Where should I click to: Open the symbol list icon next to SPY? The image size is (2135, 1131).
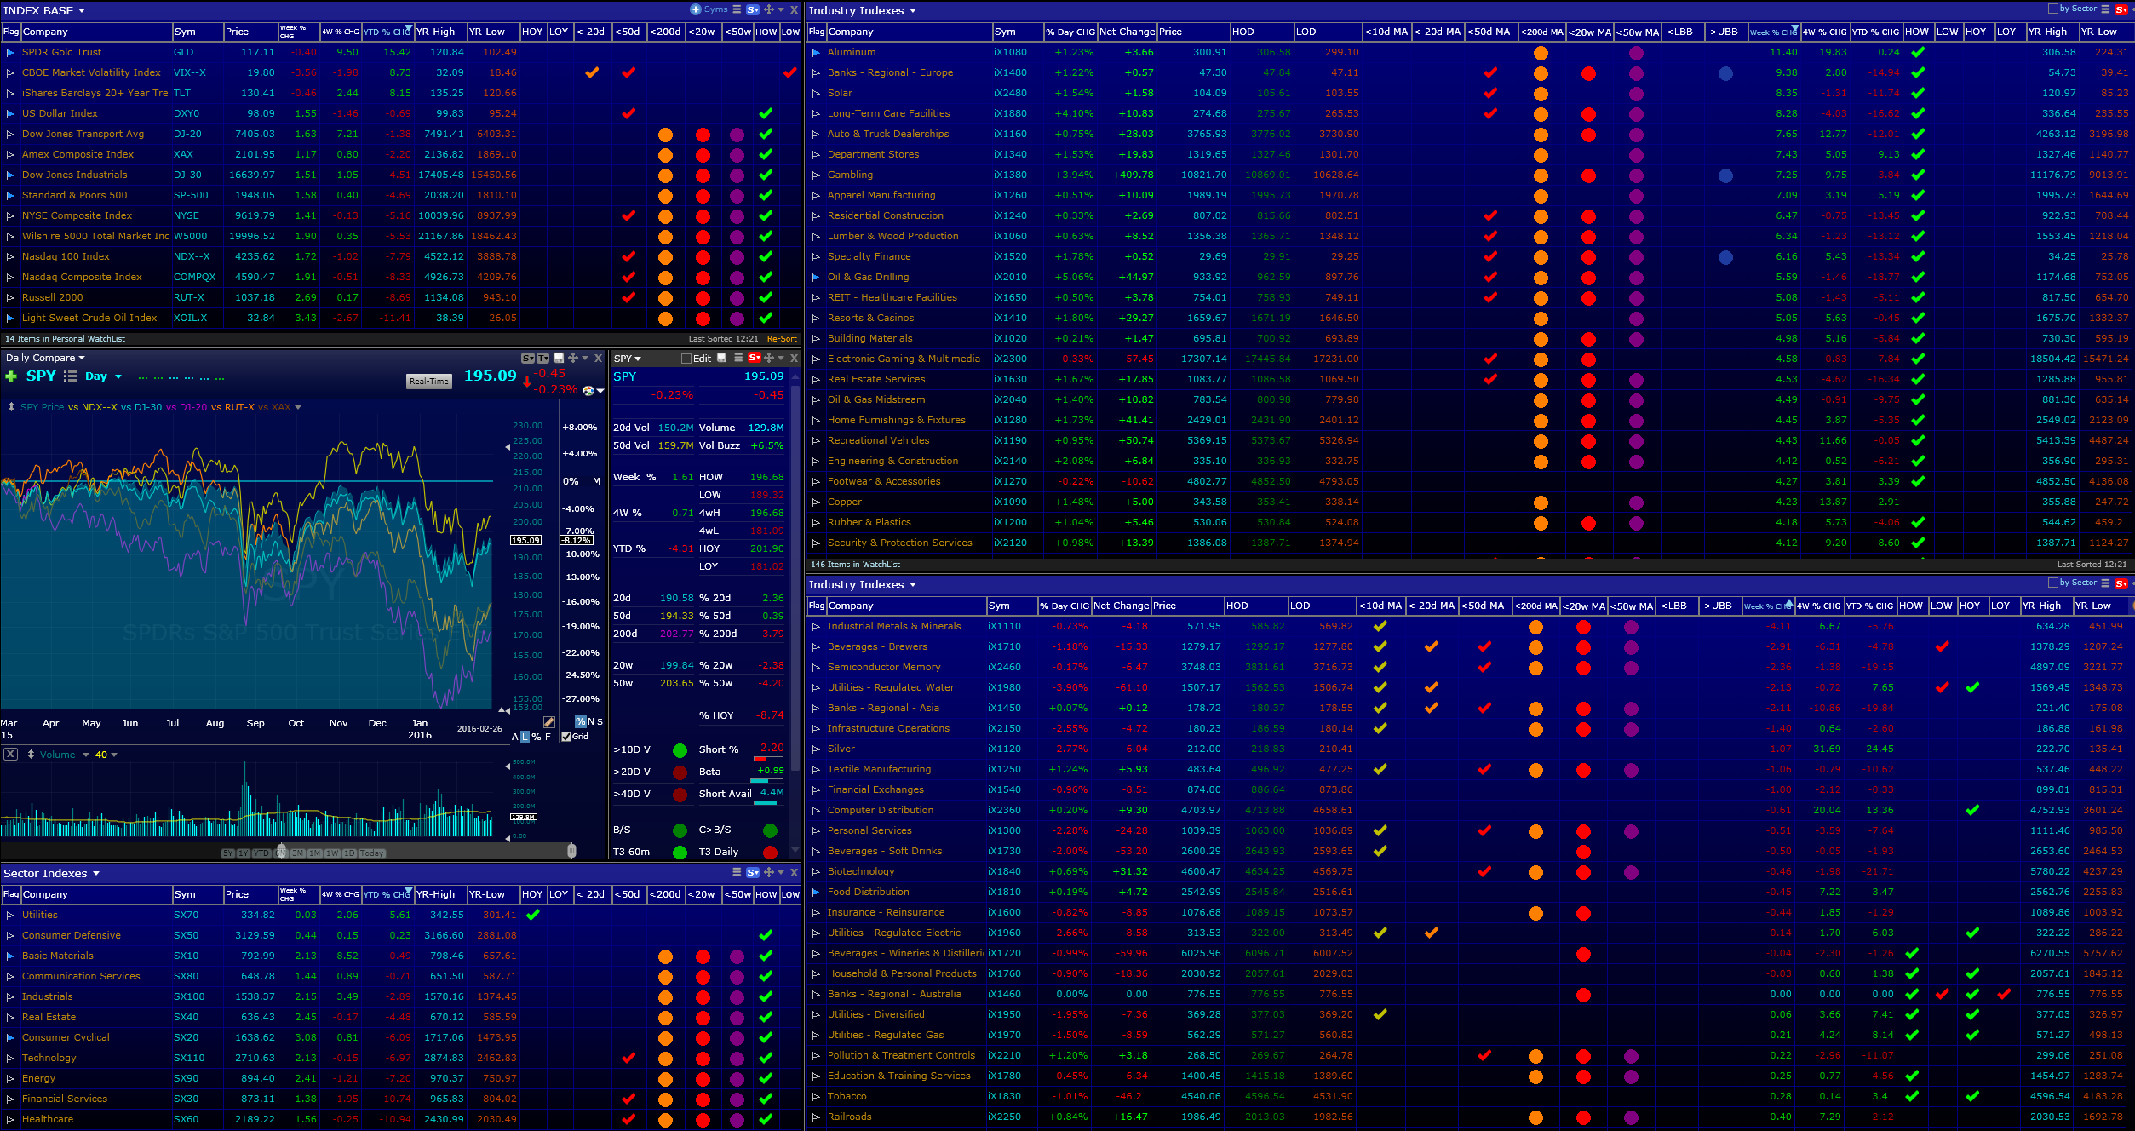[70, 376]
